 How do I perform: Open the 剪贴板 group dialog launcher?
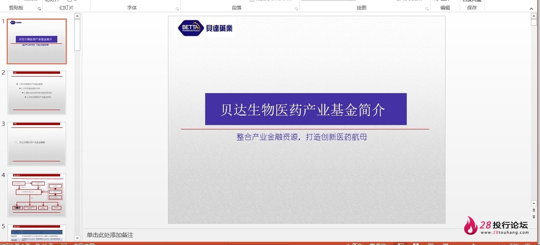(x=39, y=9)
